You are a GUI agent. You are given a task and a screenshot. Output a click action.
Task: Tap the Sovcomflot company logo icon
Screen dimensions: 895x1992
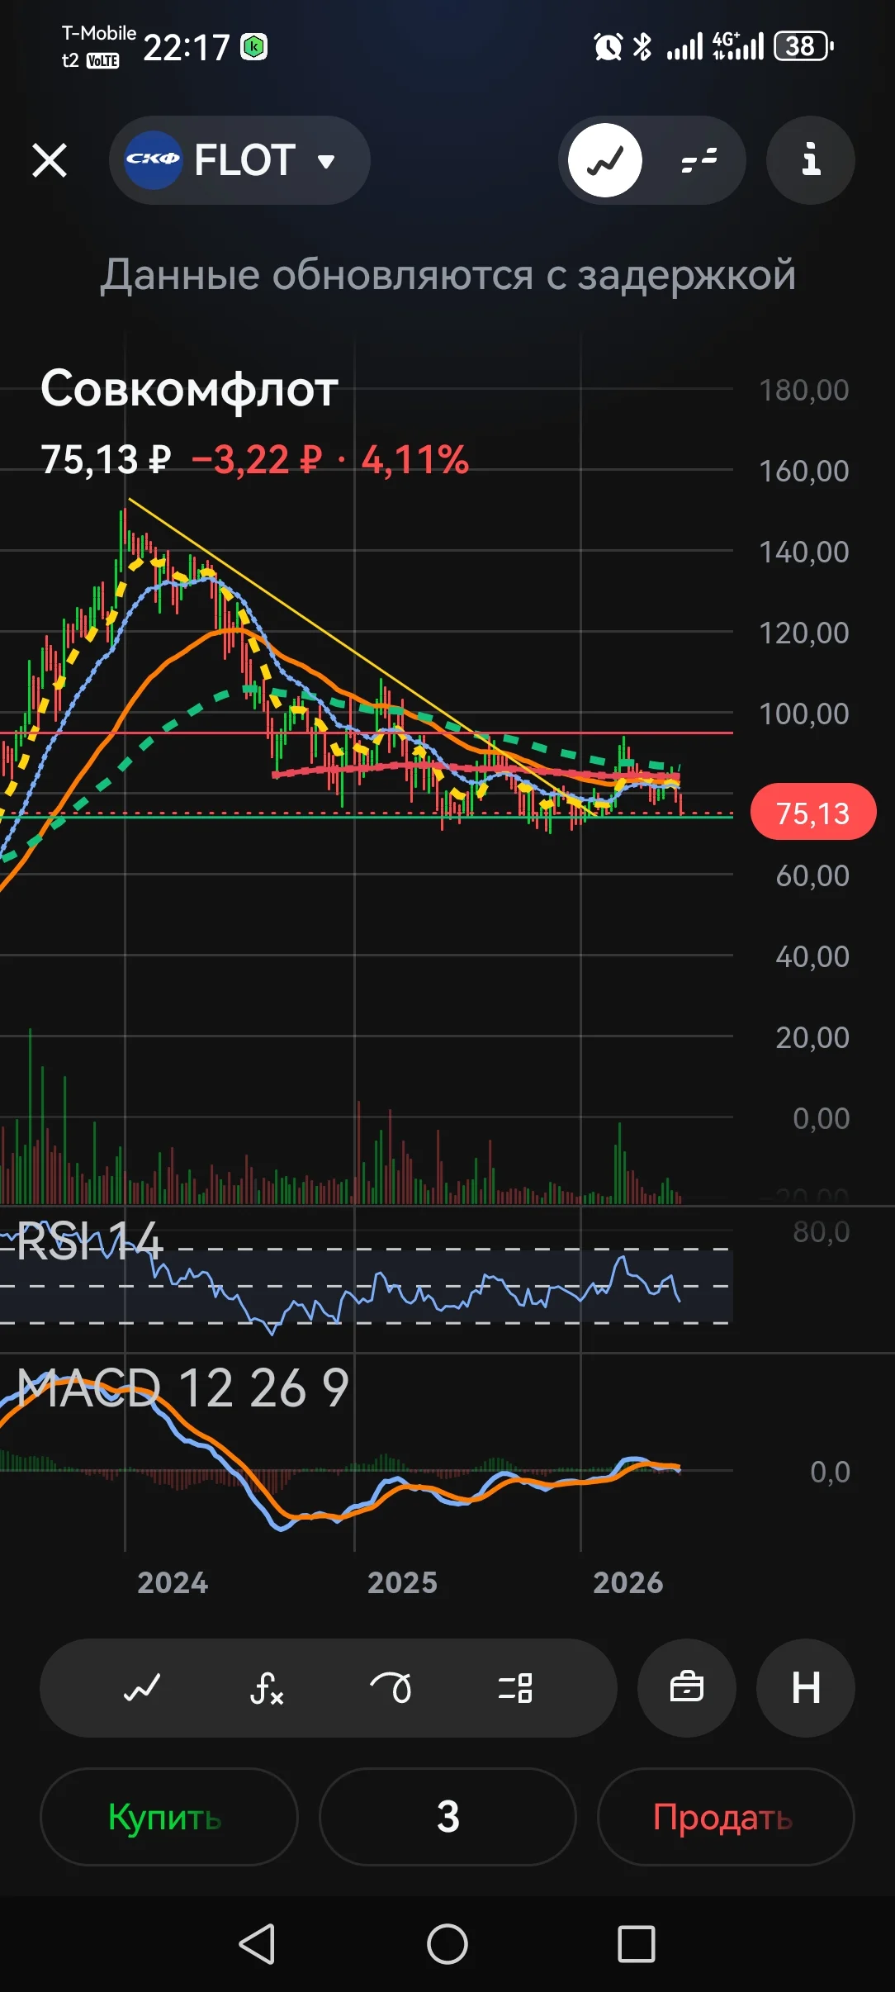[153, 160]
